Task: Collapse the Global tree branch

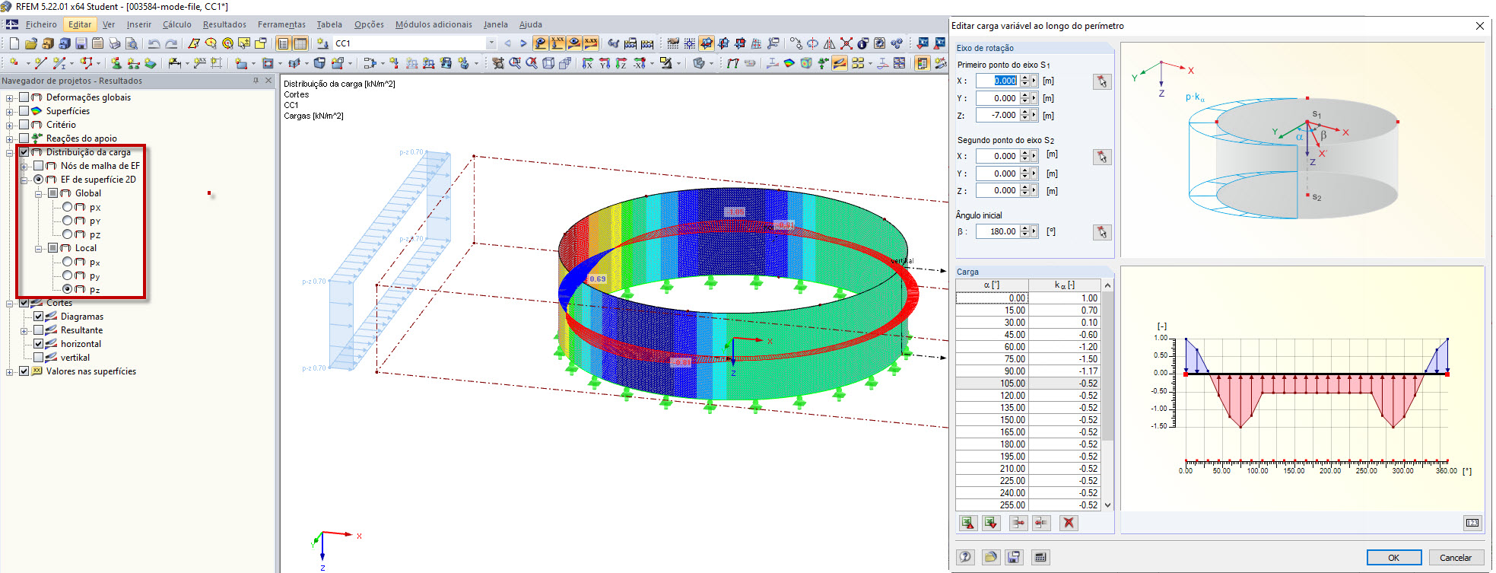Action: [x=38, y=193]
